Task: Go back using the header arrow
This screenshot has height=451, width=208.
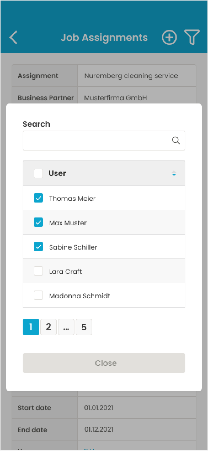Action: tap(14, 37)
